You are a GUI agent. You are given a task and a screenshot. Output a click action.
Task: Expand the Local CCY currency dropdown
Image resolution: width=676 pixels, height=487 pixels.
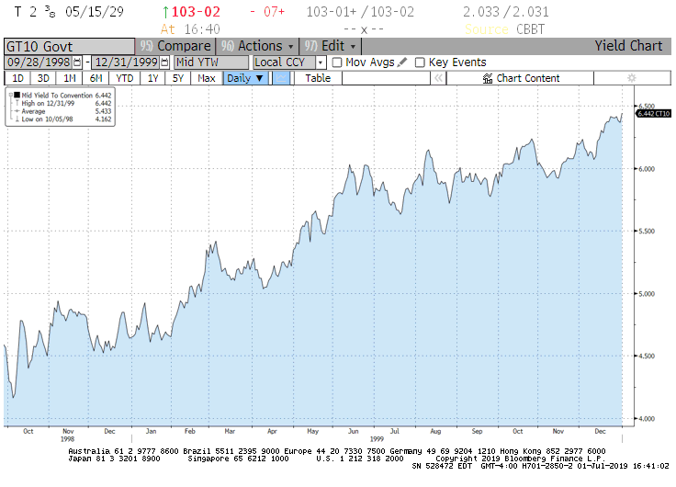pyautogui.click(x=321, y=62)
